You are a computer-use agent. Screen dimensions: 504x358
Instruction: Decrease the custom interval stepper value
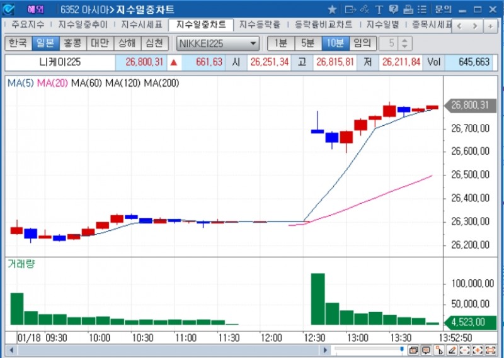405,47
